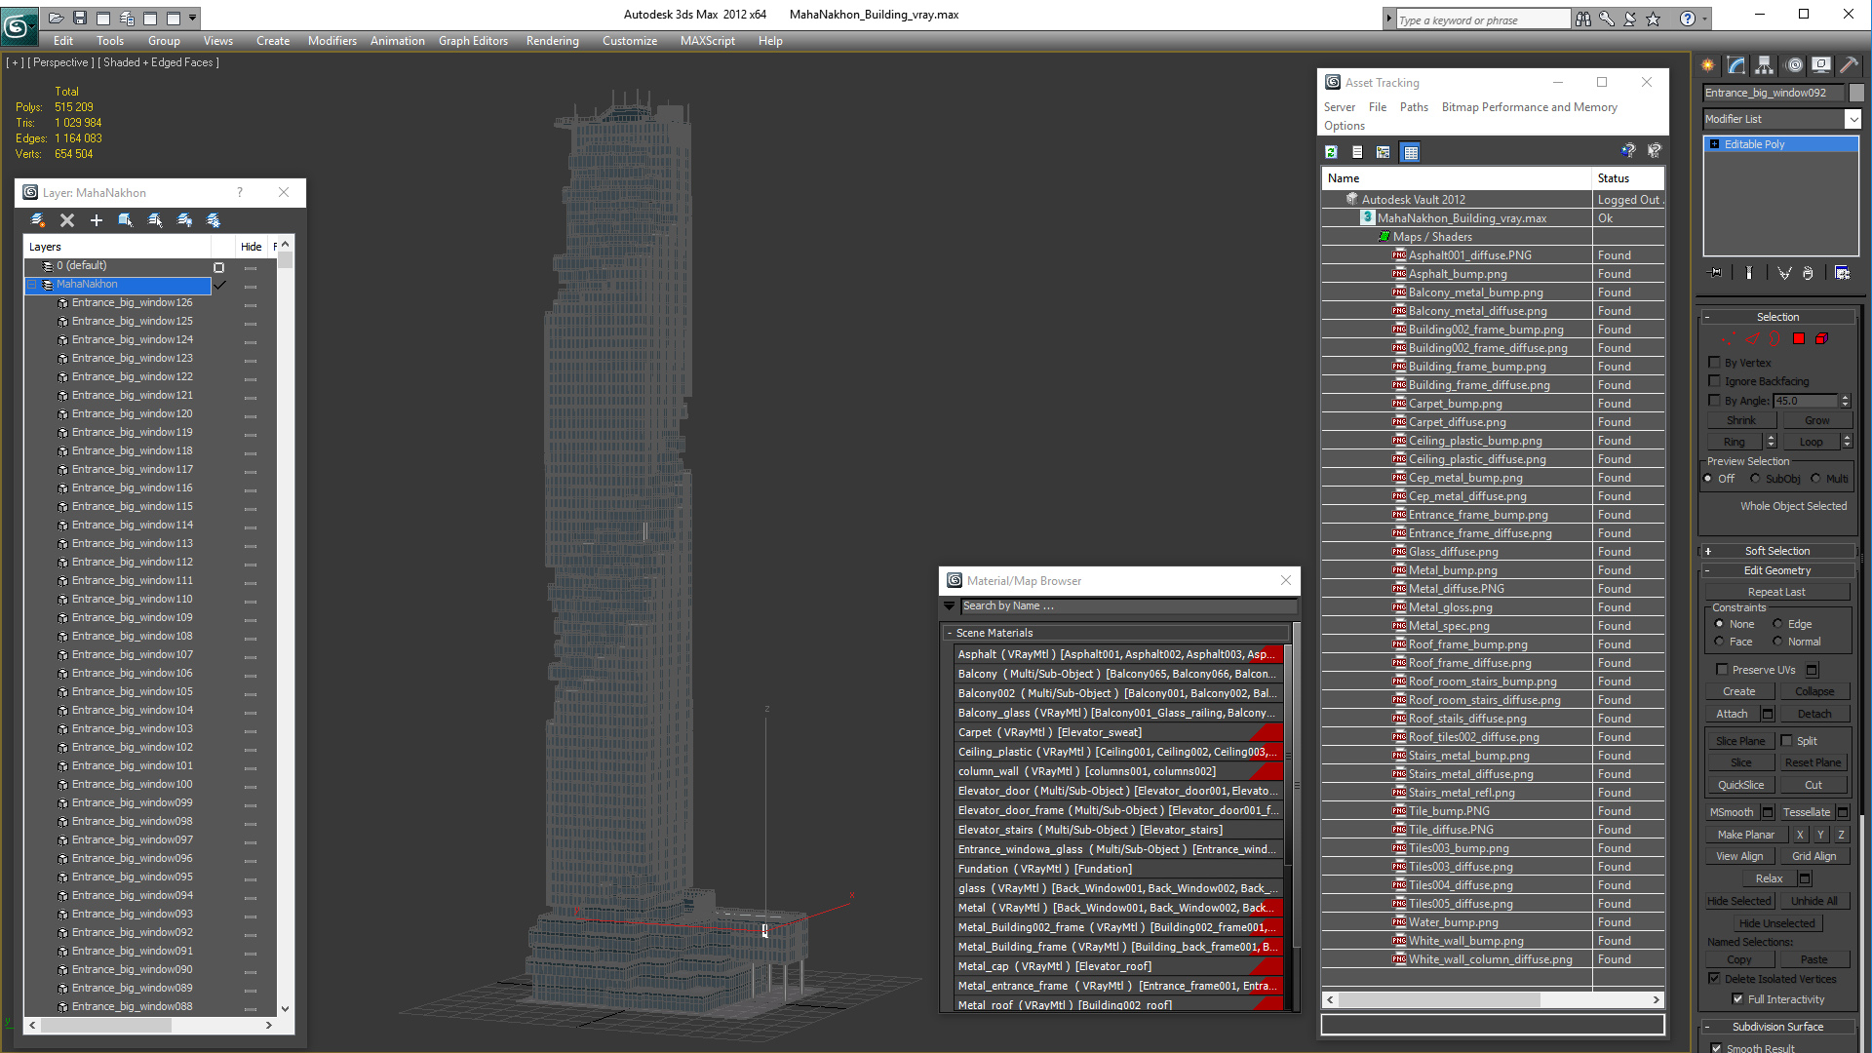Click the Hide Unselected button
1872x1053 pixels.
click(x=1777, y=924)
